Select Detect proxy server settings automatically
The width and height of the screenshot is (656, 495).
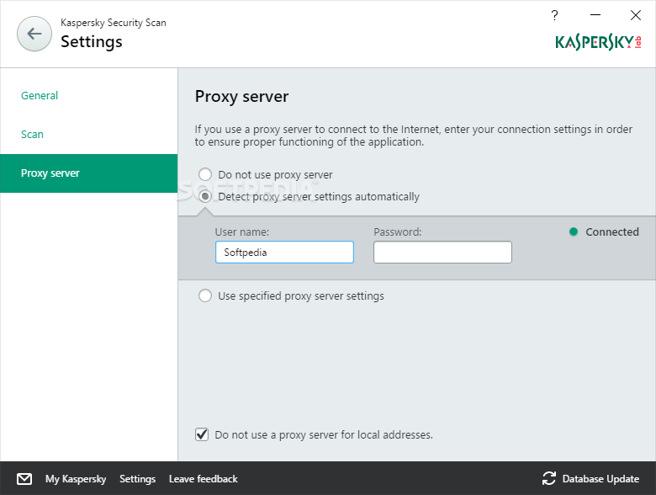[205, 196]
